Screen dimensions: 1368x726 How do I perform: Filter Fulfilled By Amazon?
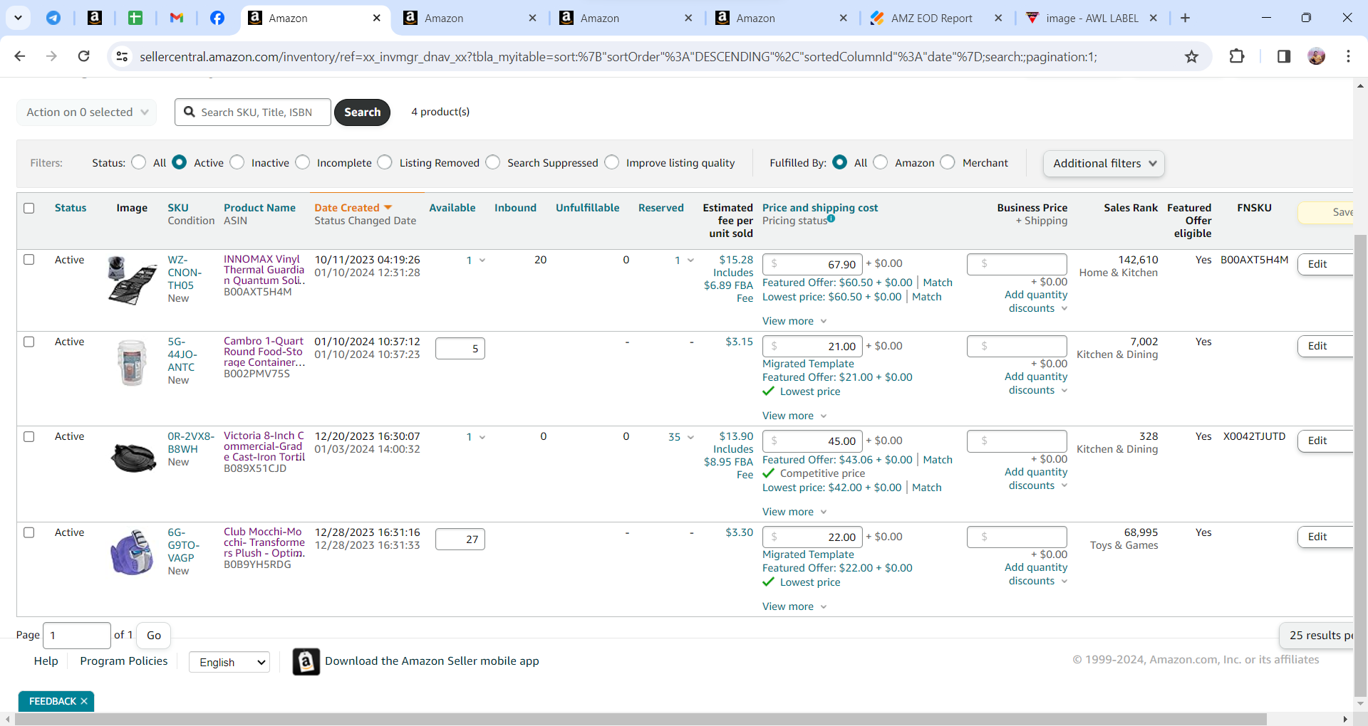[x=881, y=162]
